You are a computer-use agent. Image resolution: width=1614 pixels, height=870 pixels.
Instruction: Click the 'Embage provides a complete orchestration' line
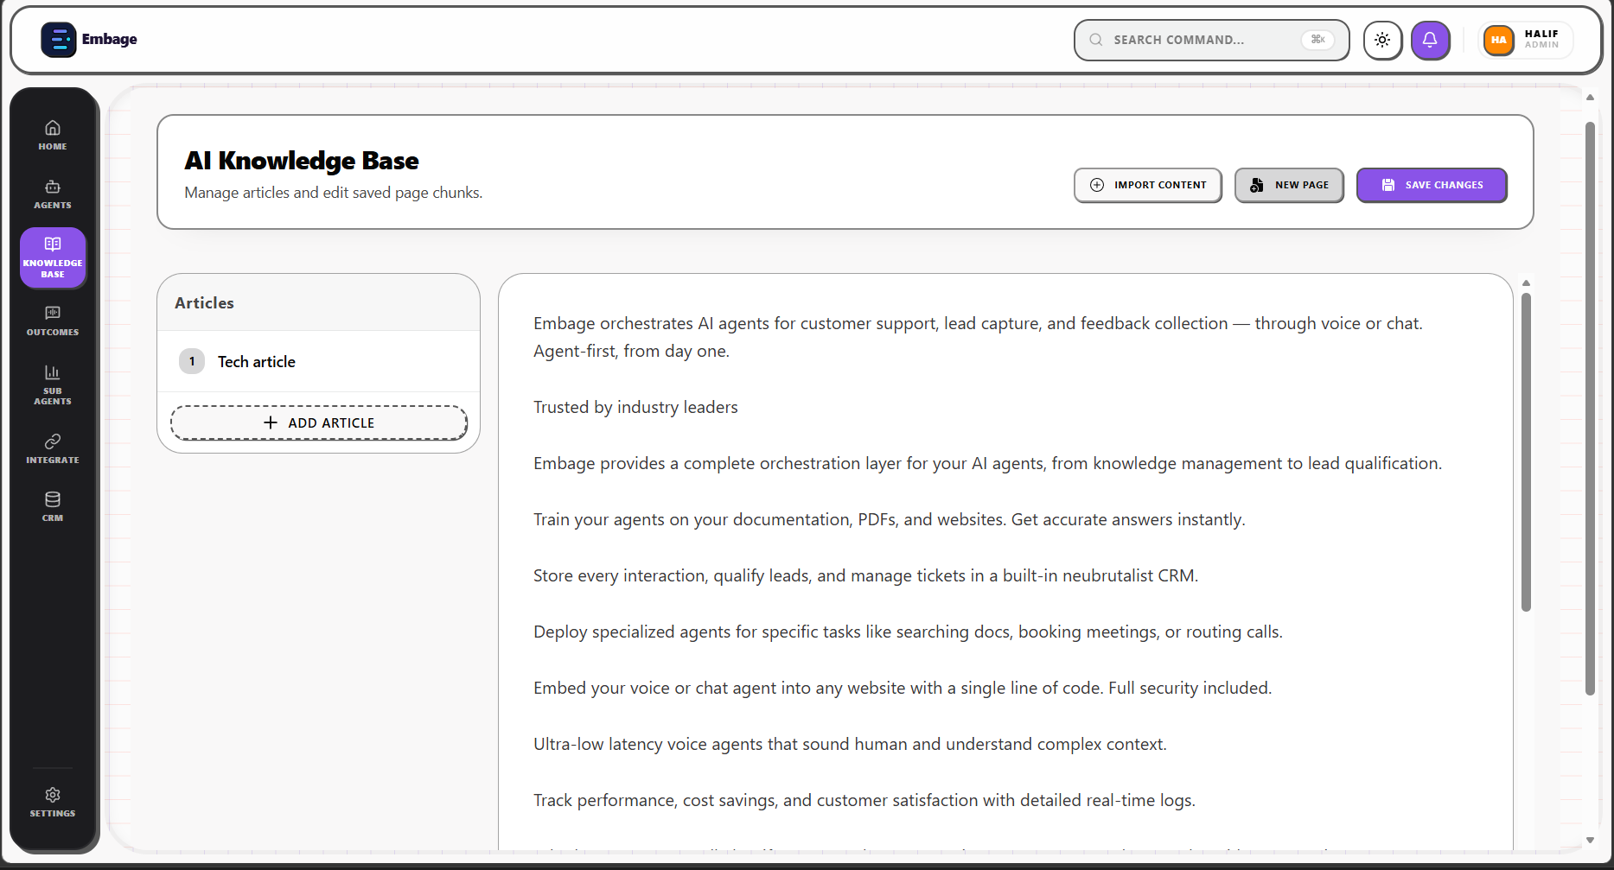coord(987,463)
